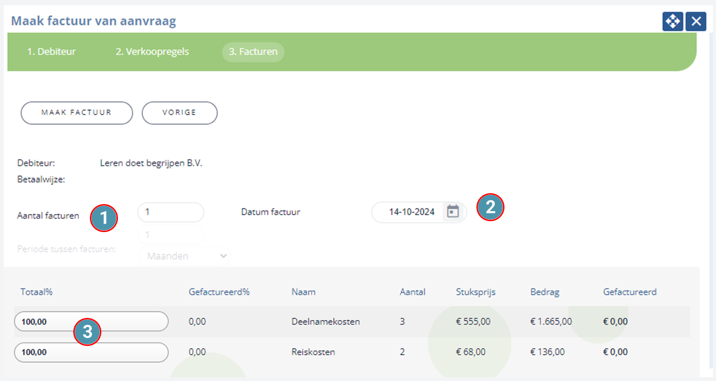
Task: Expand the Maanden period dropdown
Action: click(x=184, y=256)
